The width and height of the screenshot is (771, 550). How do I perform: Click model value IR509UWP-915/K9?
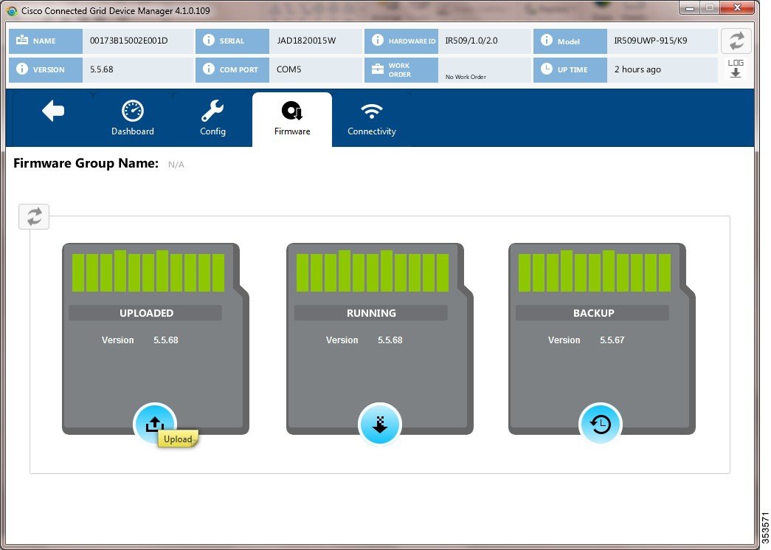(x=651, y=41)
